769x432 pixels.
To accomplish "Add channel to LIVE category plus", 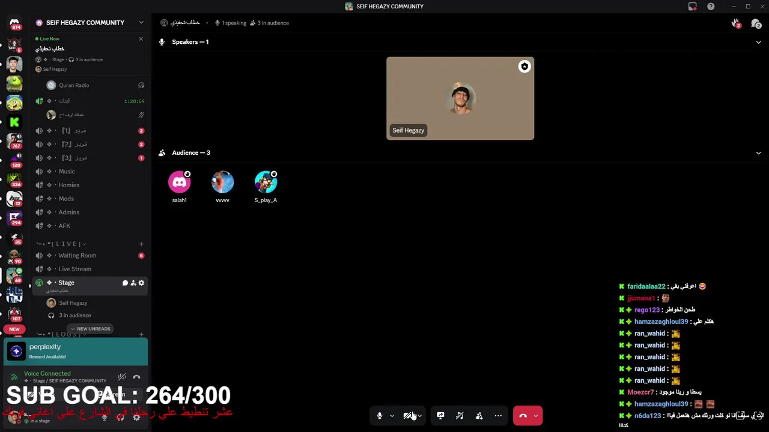I will pos(141,244).
